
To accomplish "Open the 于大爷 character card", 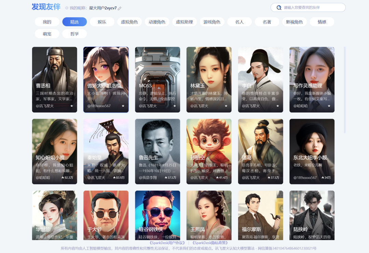I will point(106,215).
